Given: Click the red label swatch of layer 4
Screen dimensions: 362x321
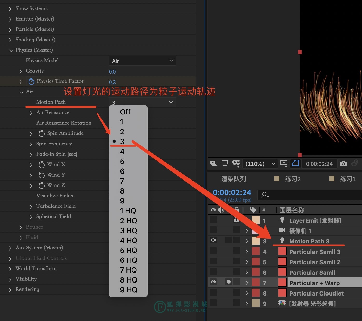Looking at the screenshot, I should coord(256,251).
